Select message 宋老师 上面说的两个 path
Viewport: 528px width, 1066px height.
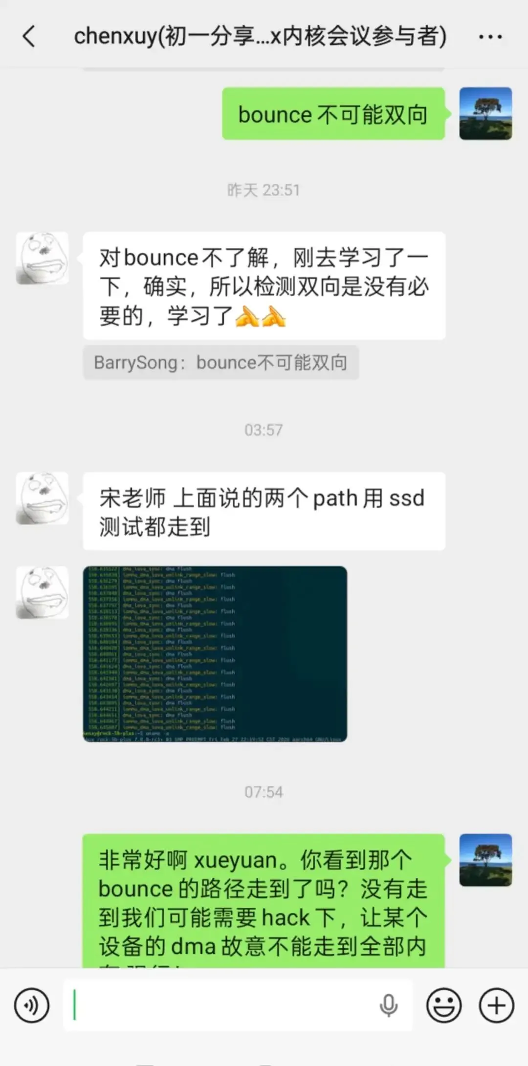[264, 511]
